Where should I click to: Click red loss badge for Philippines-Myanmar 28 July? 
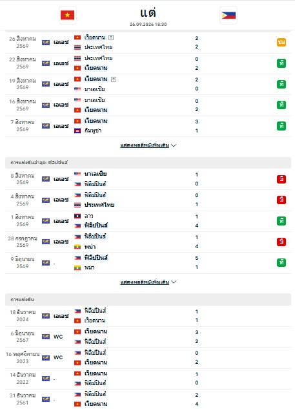281,242
